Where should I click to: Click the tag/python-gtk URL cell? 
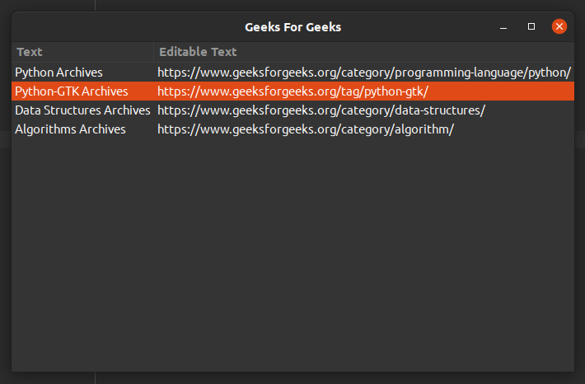(292, 91)
